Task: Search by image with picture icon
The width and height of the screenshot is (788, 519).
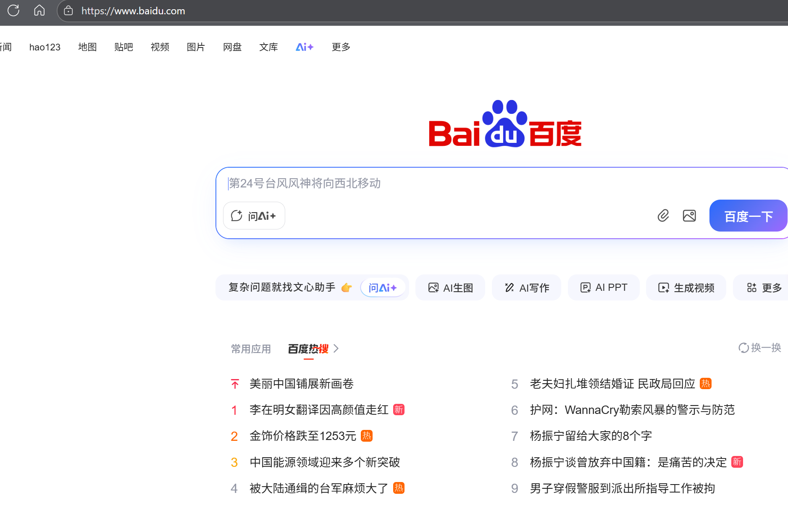Action: point(689,216)
